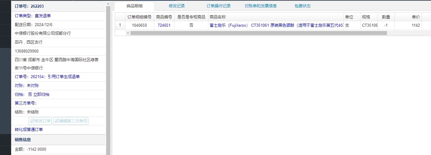Click the edit icon on 编辑第三方单号
431x155 pixels.
click(57, 121)
